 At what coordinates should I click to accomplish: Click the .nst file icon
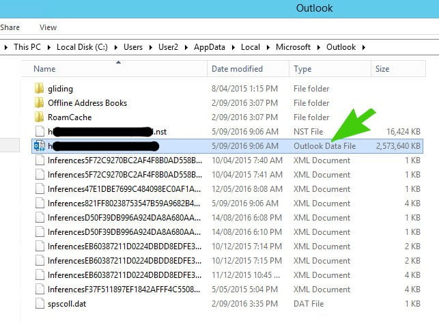[40, 131]
